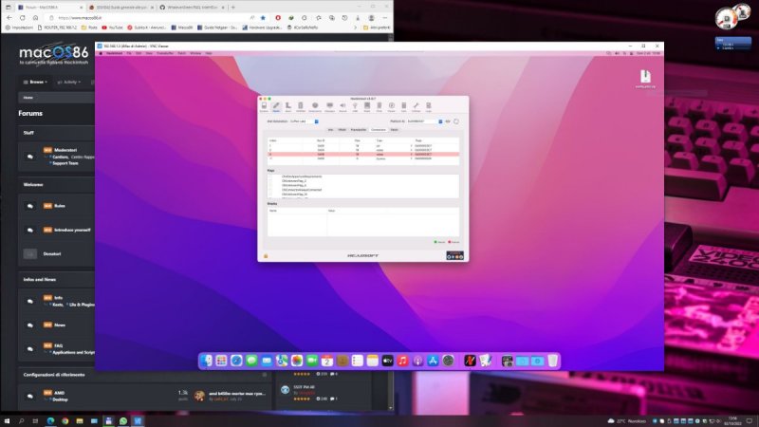This screenshot has height=427, width=759.
Task: Open the Sound section in Hackintool toolbar
Action: (342, 107)
